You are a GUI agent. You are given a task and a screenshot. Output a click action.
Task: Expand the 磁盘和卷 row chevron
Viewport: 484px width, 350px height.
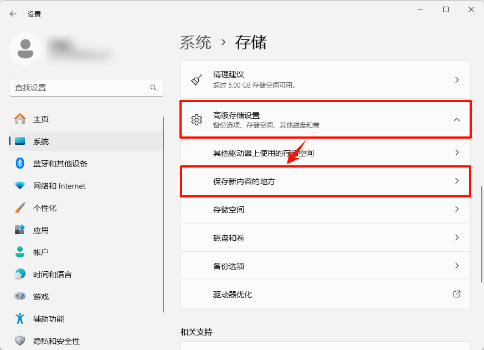pos(457,237)
